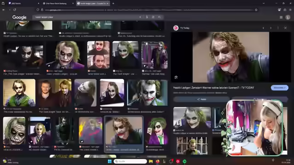
Task: Open the thumbnail with two stacked Joker faces
Action: pos(98,55)
